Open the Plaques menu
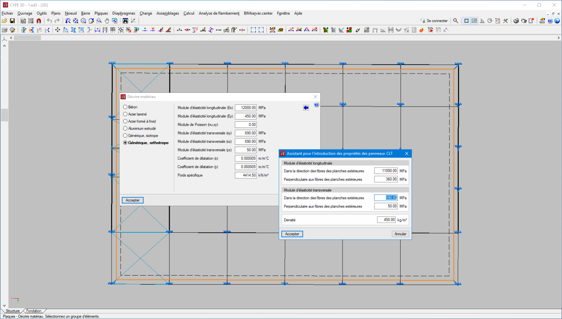This screenshot has height=319, width=562. (101, 13)
